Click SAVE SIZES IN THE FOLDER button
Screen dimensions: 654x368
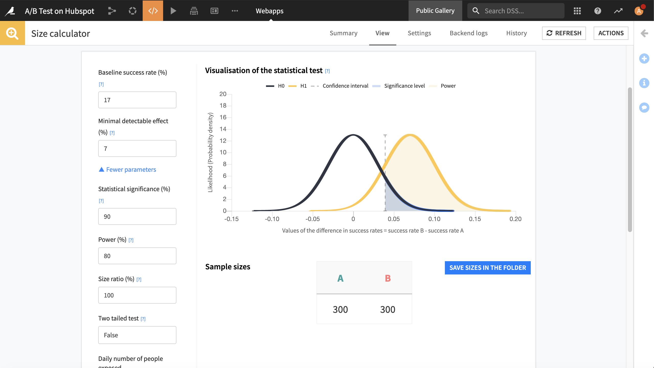pos(487,268)
